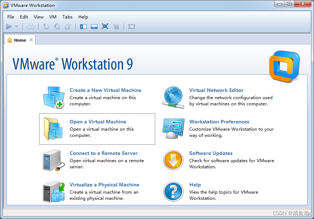Launch the Virtual Network Editor link
The width and height of the screenshot is (314, 219).
(216, 90)
